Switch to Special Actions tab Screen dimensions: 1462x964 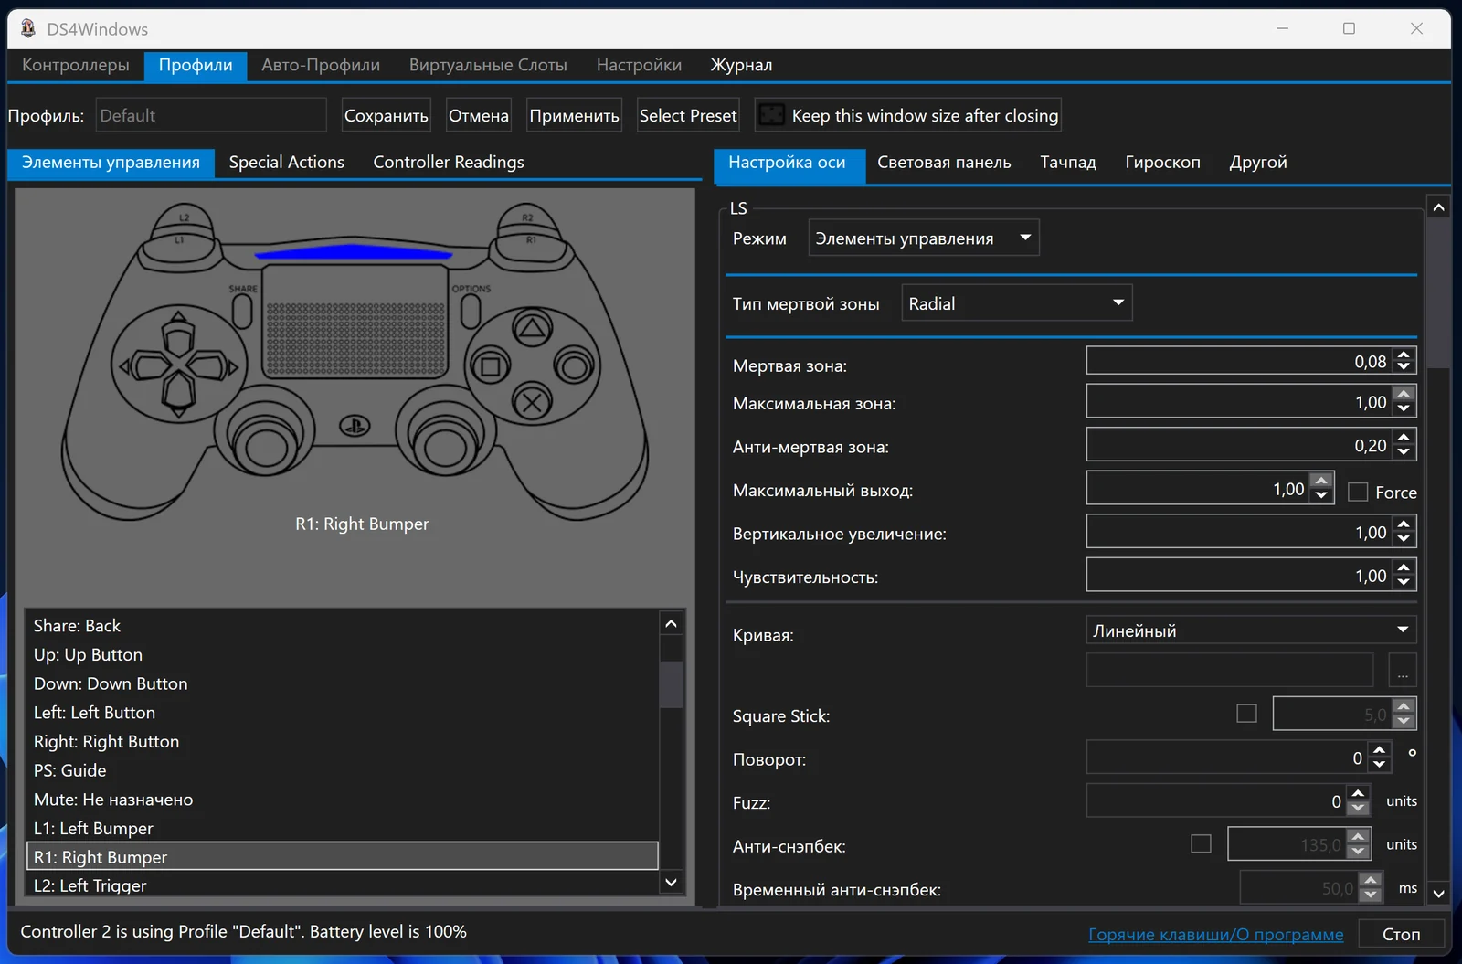click(x=286, y=162)
